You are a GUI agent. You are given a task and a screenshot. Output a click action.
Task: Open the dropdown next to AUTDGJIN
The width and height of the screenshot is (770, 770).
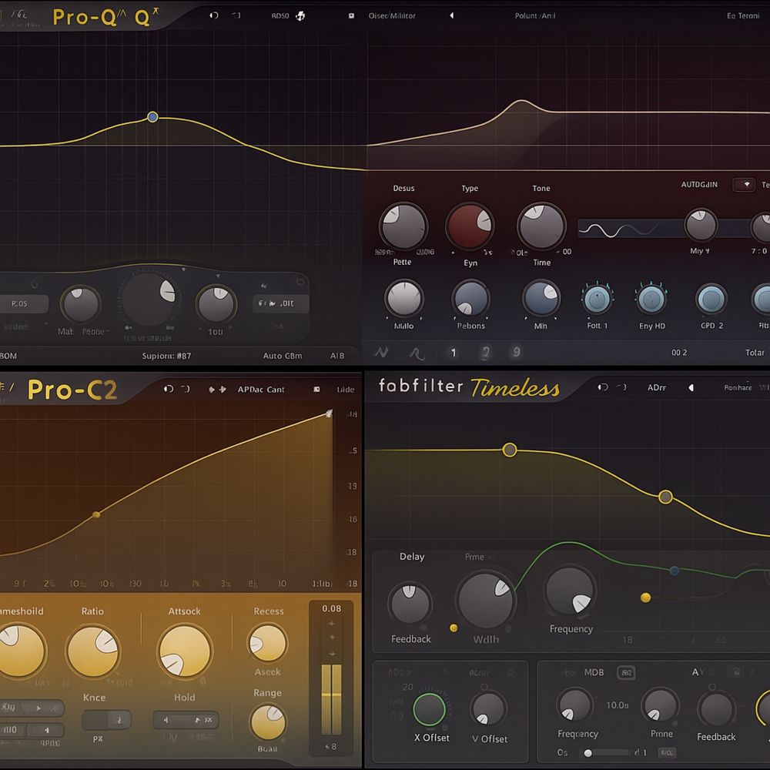[x=744, y=185]
